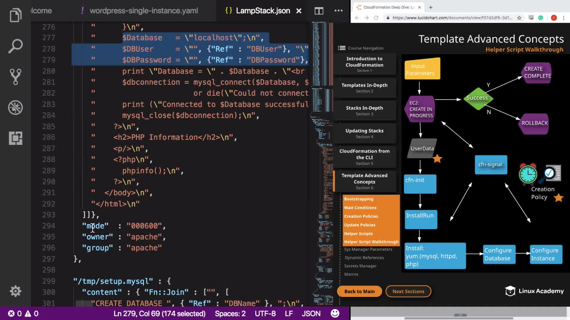
Task: Click the Back to Main button
Action: click(359, 291)
